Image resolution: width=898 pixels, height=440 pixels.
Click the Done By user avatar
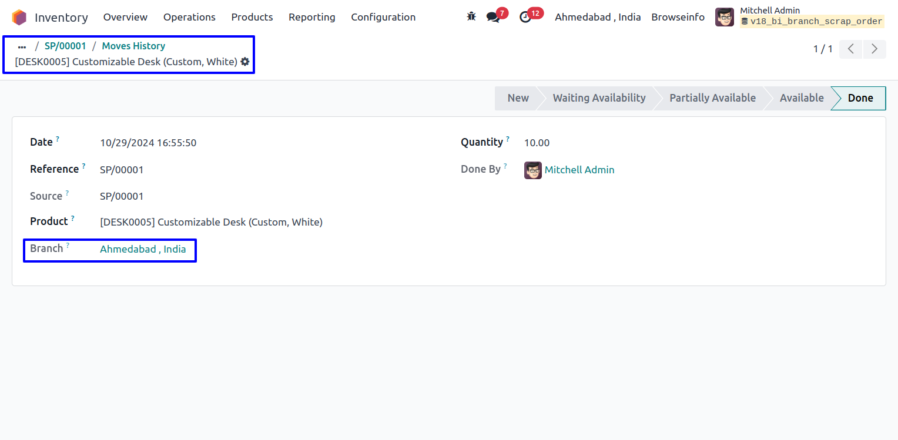pos(533,170)
